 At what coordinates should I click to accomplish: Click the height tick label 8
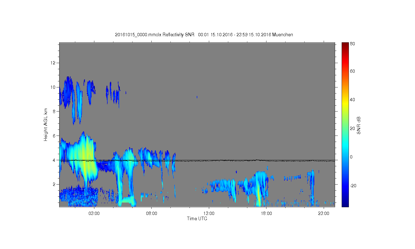click(x=55, y=111)
